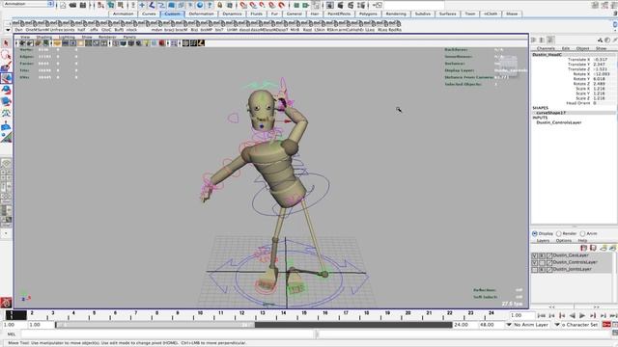618x347 pixels.
Task: Click the 'Mir8' MEL shelf button
Action: click(295, 26)
